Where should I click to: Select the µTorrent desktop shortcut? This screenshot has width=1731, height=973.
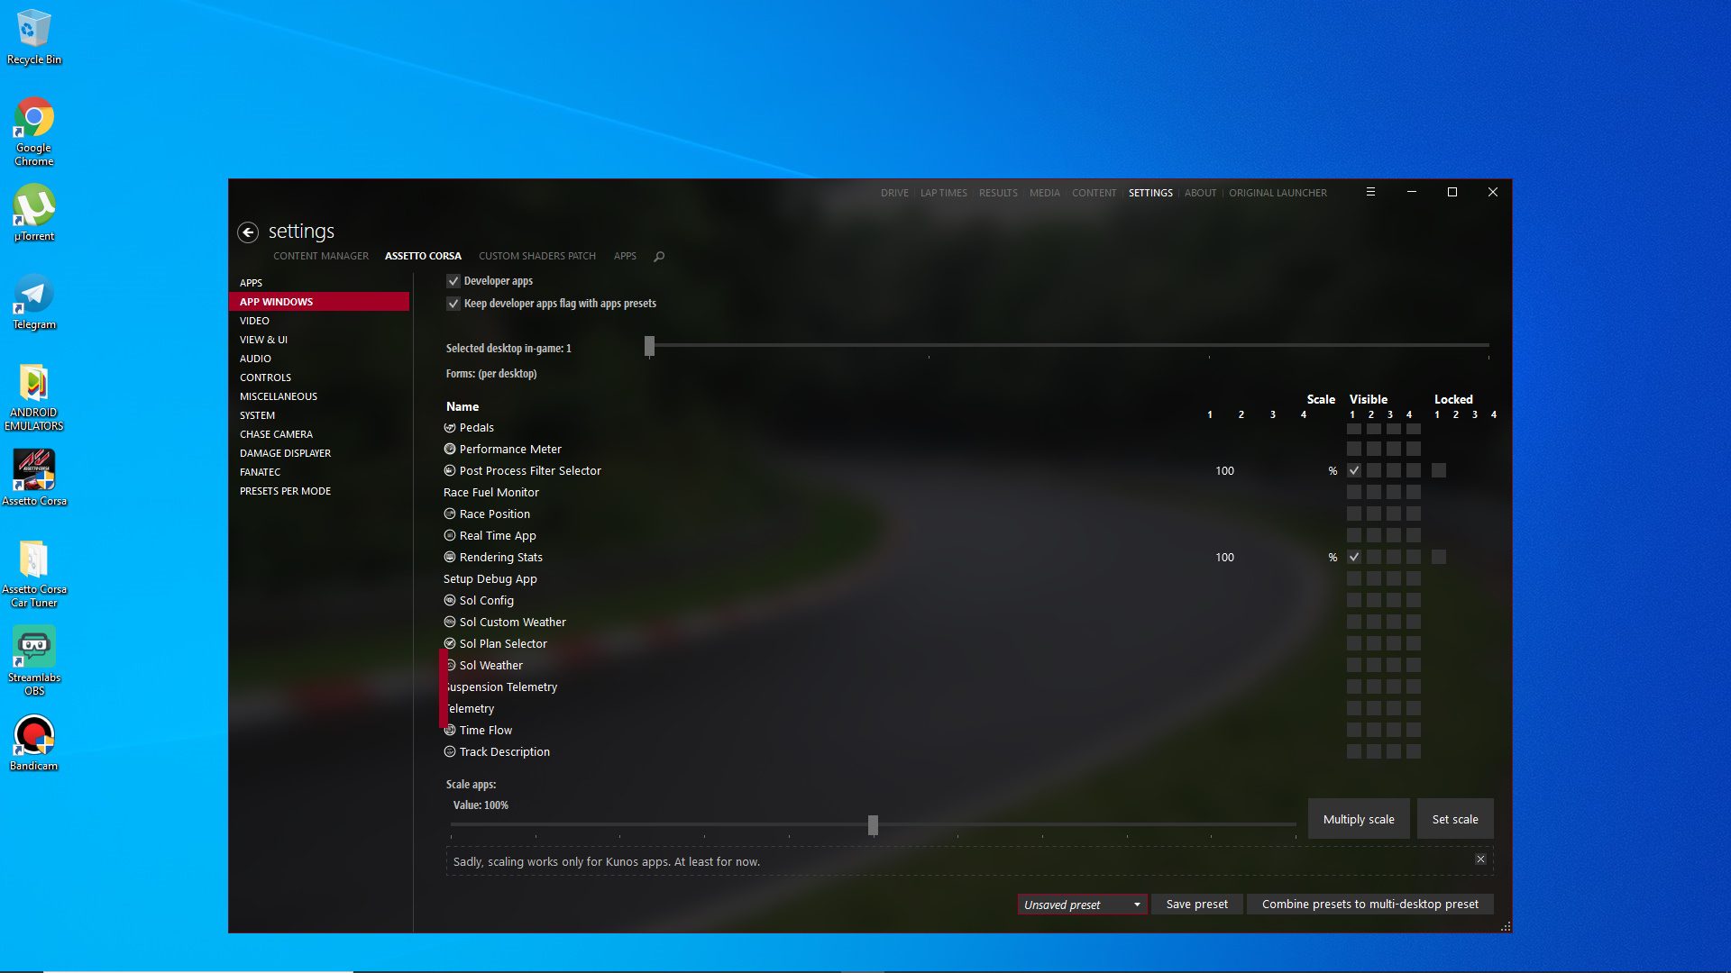click(34, 214)
